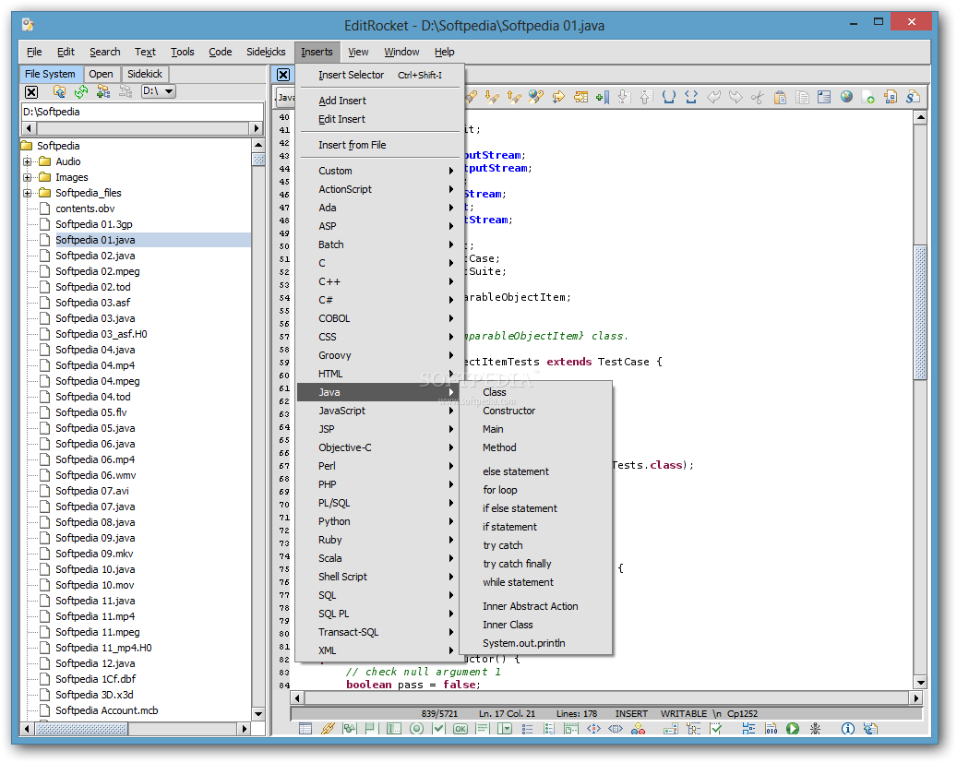Click the binary 010 file icon in bottom toolbar

[x=771, y=728]
